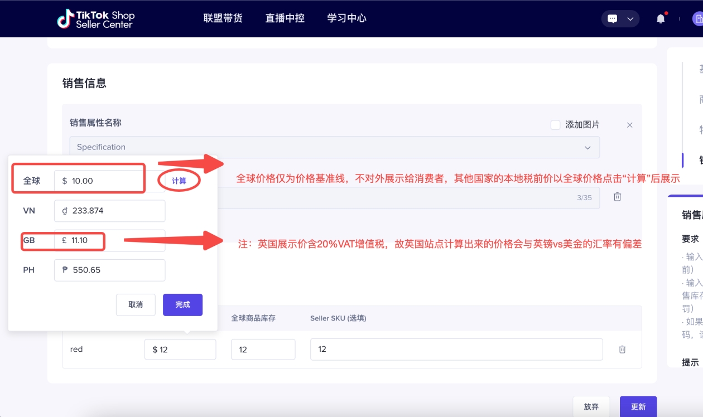Viewport: 703px width, 417px height.
Task: Enable the 添加图片 checkbox
Action: (x=556, y=125)
